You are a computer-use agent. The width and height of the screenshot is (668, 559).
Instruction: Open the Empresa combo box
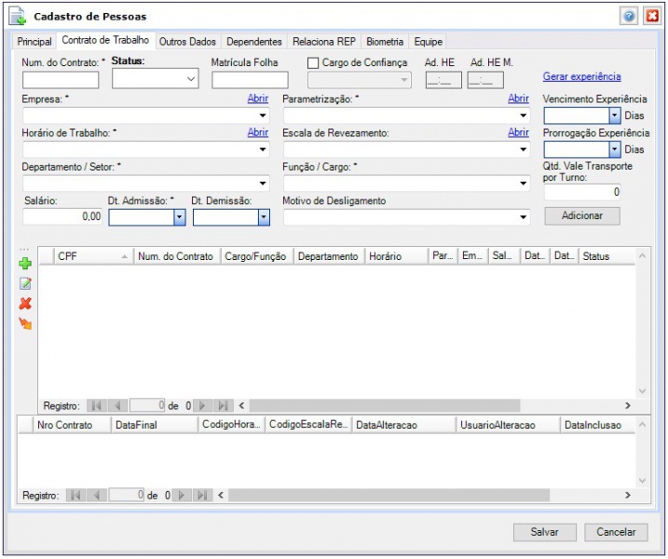coord(263,116)
